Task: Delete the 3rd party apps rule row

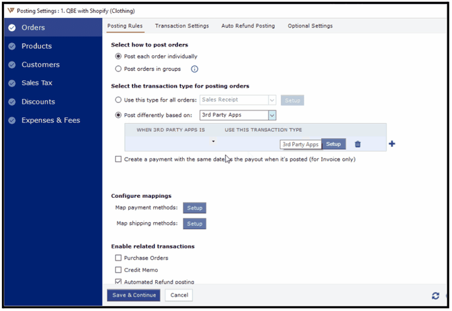Action: [x=358, y=144]
